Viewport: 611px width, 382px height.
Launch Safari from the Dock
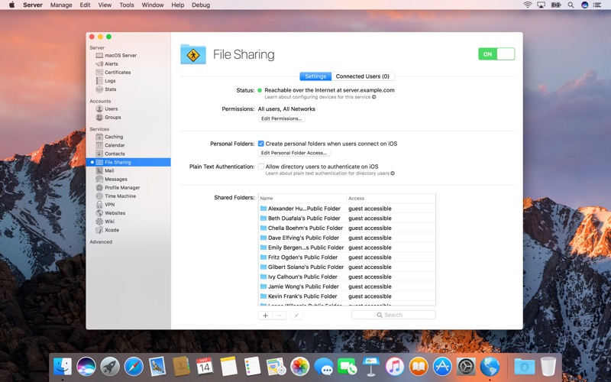pyautogui.click(x=134, y=367)
